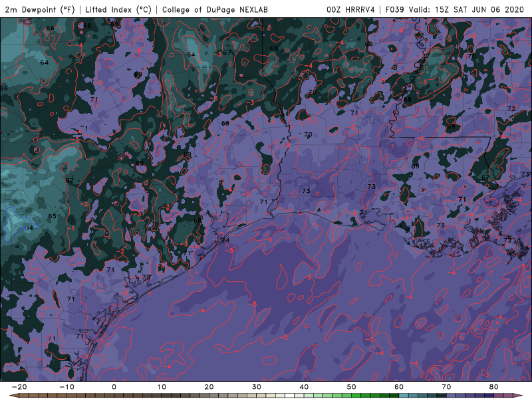Click the 40 label on the color scale
This screenshot has width=532, height=399.
pyautogui.click(x=304, y=387)
